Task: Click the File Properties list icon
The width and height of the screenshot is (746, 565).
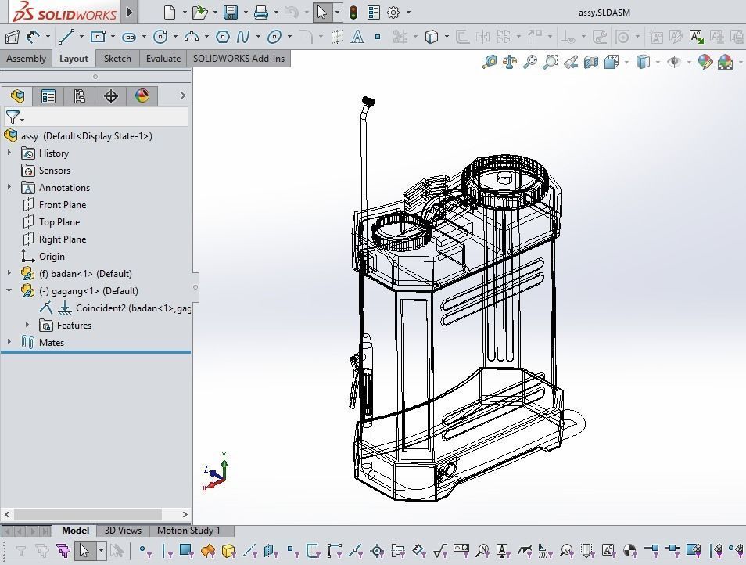Action: pos(374,13)
